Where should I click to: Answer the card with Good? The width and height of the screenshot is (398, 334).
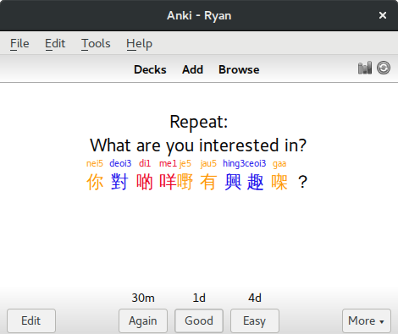coord(199,320)
